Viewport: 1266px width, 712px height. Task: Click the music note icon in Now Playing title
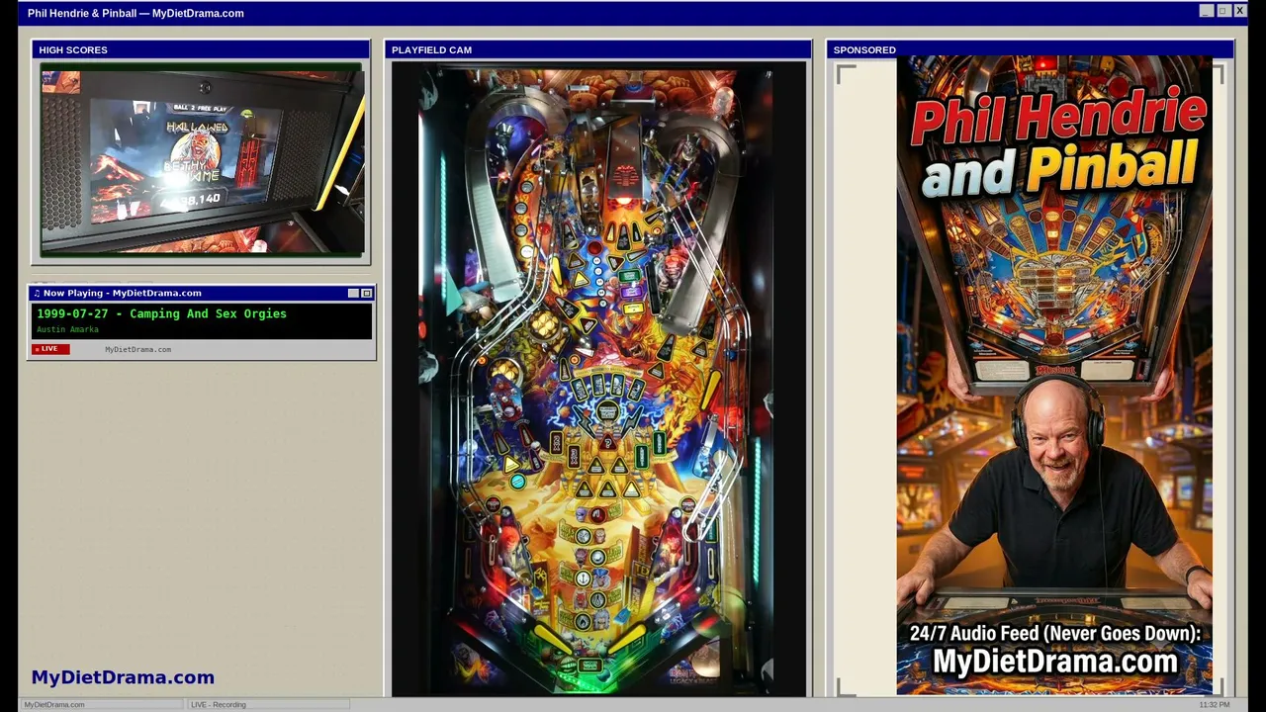pos(37,293)
